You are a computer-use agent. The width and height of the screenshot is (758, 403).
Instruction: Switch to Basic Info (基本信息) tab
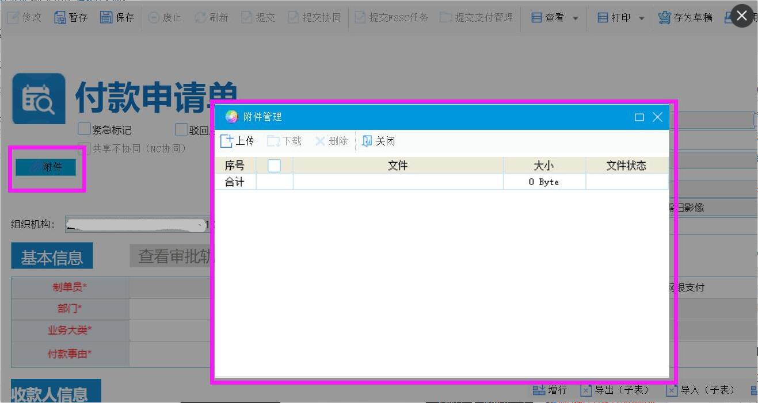pos(52,257)
